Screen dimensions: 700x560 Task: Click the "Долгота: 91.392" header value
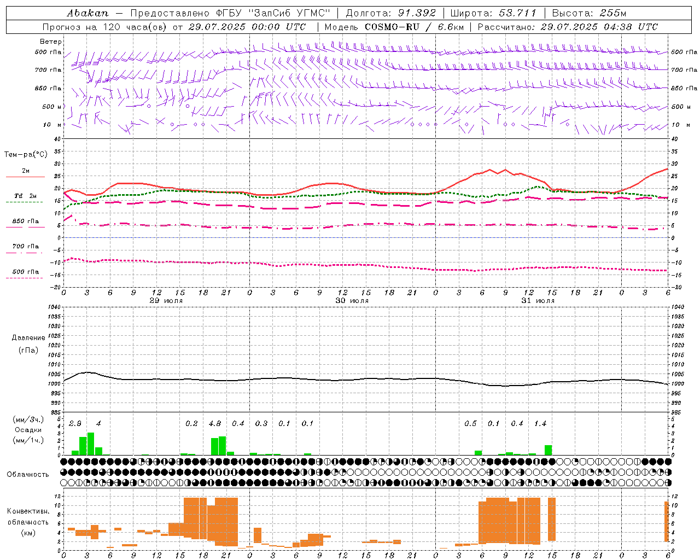pyautogui.click(x=391, y=13)
